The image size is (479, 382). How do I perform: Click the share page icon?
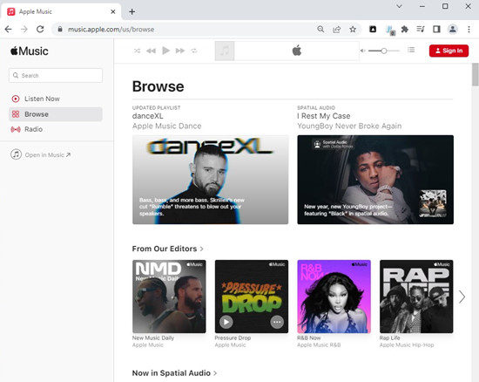tap(337, 30)
